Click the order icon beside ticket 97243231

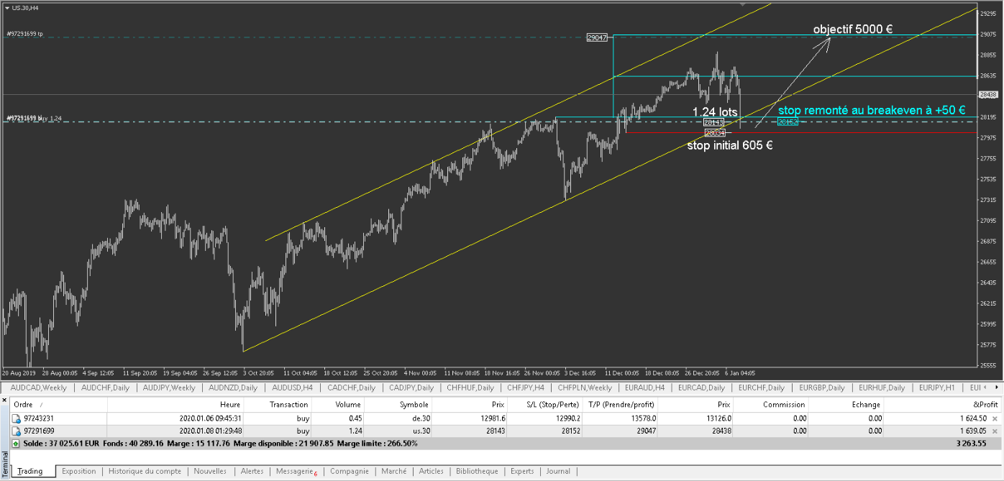16,418
